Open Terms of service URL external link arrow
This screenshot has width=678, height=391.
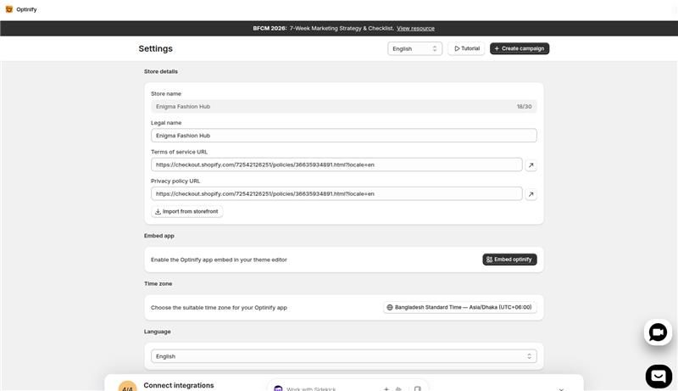point(531,165)
